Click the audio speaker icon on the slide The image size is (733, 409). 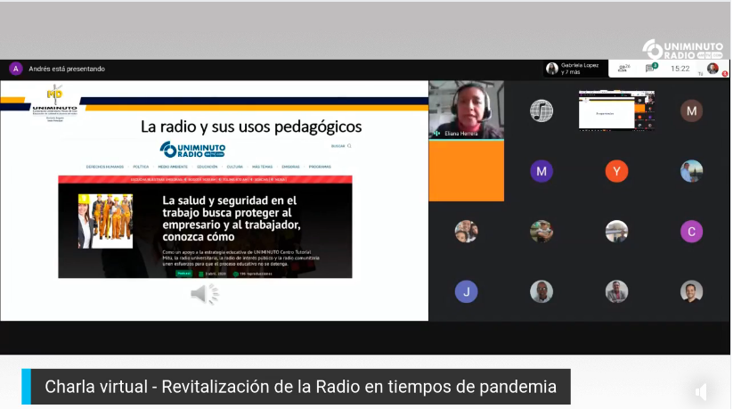click(205, 294)
